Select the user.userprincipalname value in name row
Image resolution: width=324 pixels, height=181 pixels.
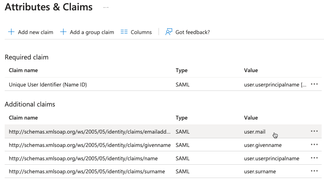click(x=271, y=158)
